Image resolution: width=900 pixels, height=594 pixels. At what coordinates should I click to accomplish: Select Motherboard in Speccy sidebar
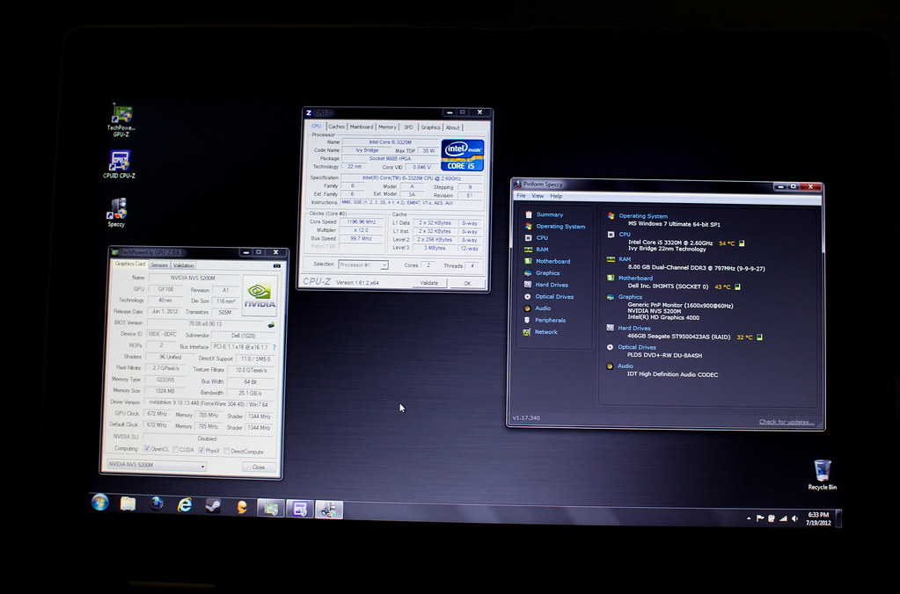[552, 262]
